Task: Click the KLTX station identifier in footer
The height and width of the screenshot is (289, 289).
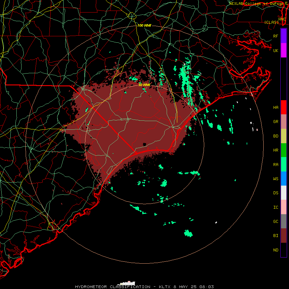Action: pyautogui.click(x=165, y=287)
